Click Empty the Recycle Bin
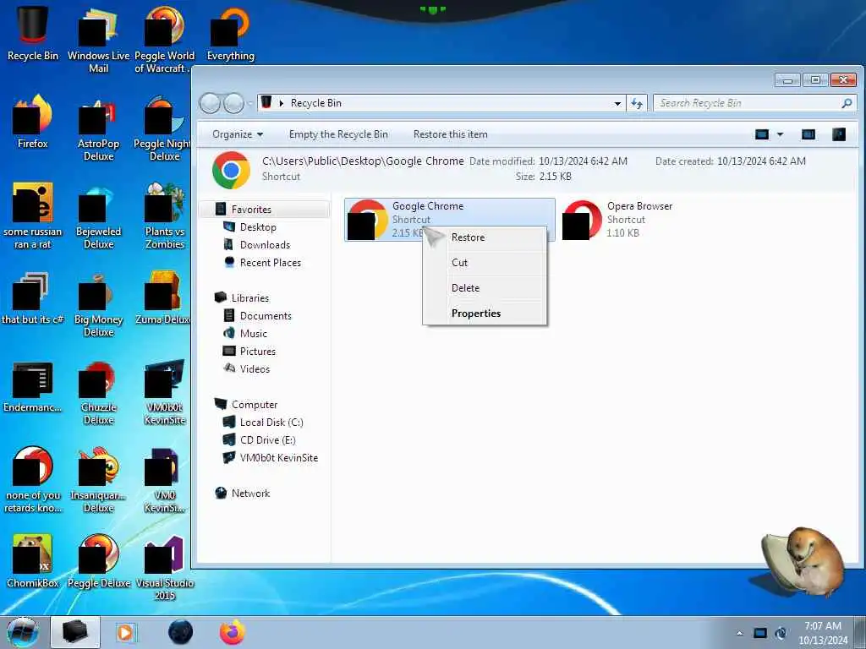Viewport: 866px width, 649px height. point(338,134)
